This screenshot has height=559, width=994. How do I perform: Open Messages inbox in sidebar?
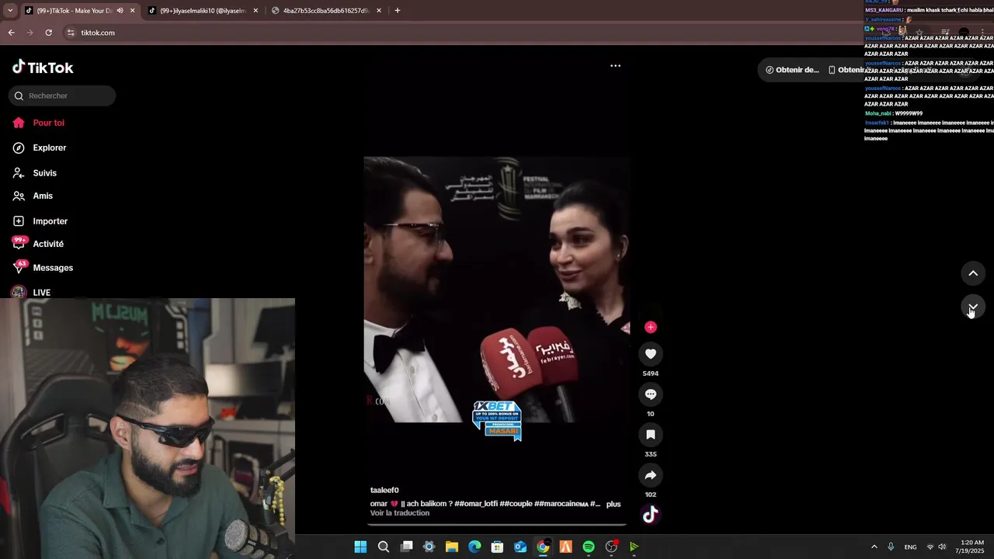tap(53, 268)
